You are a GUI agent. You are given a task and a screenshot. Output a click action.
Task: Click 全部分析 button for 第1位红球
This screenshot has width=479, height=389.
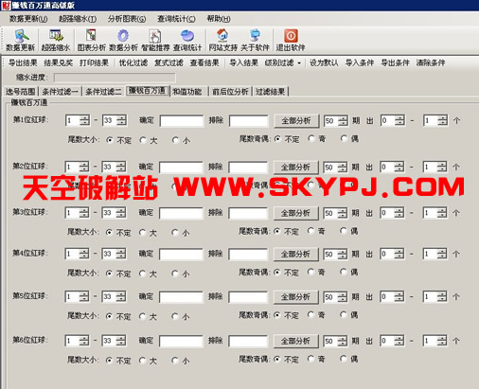(x=296, y=121)
